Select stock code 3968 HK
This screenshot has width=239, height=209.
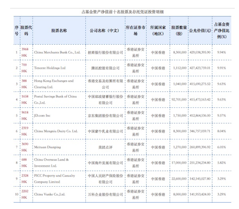click(25, 52)
